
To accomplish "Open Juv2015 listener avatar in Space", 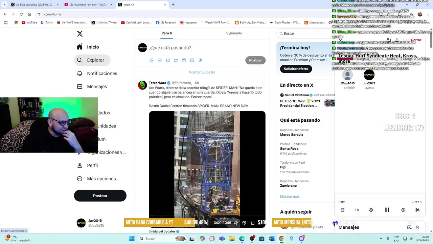I will 369,75.
